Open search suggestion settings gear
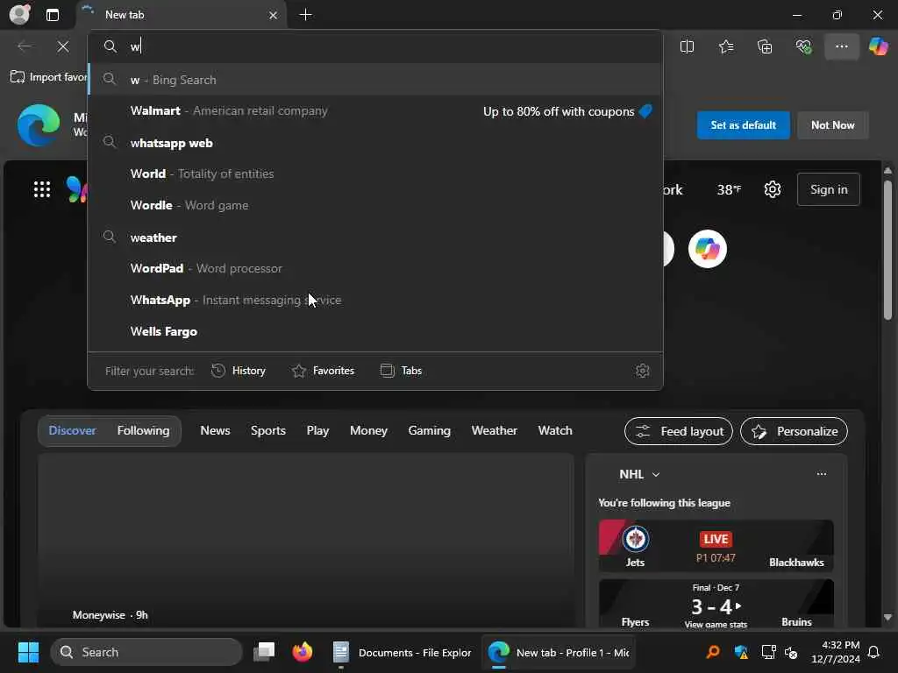Screen dimensions: 898x673 (643, 371)
